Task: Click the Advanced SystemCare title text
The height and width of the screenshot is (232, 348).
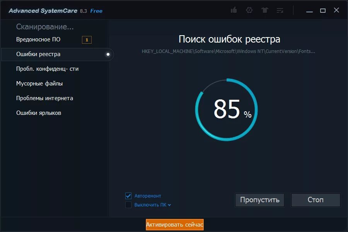Action: click(x=43, y=11)
